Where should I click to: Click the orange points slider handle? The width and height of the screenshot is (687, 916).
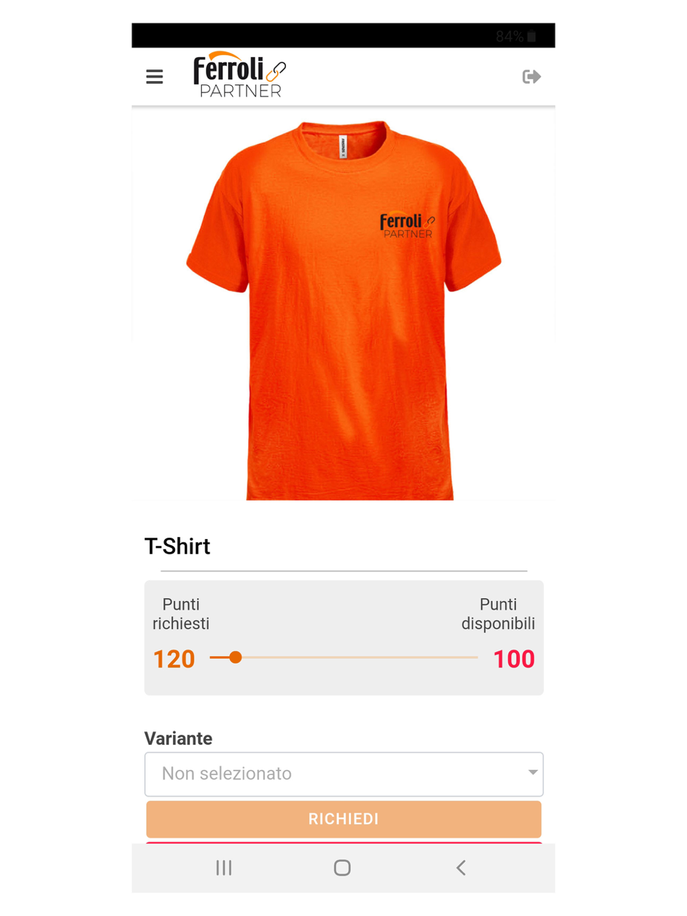point(236,657)
